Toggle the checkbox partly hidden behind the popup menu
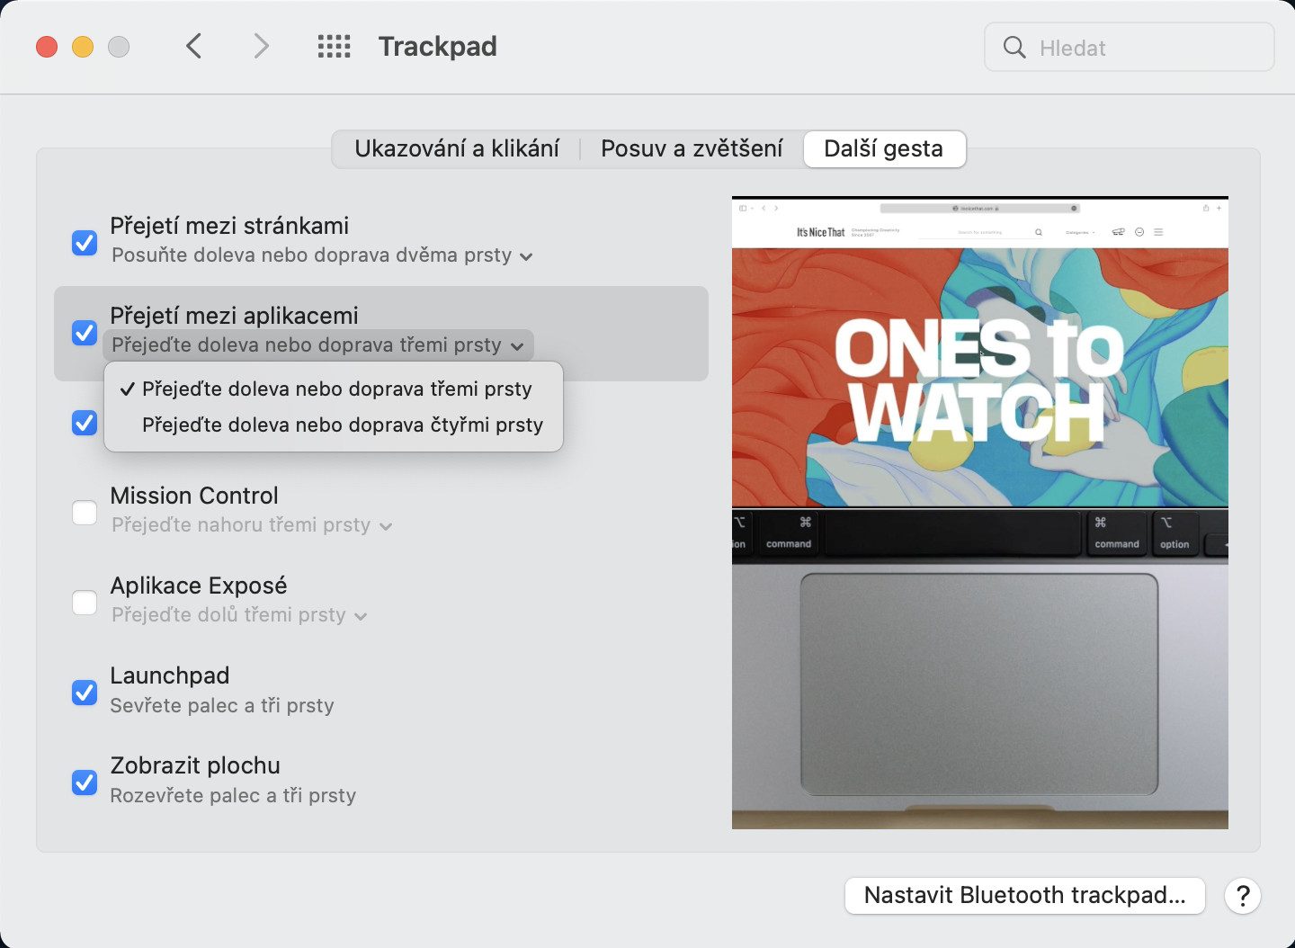 [x=85, y=422]
